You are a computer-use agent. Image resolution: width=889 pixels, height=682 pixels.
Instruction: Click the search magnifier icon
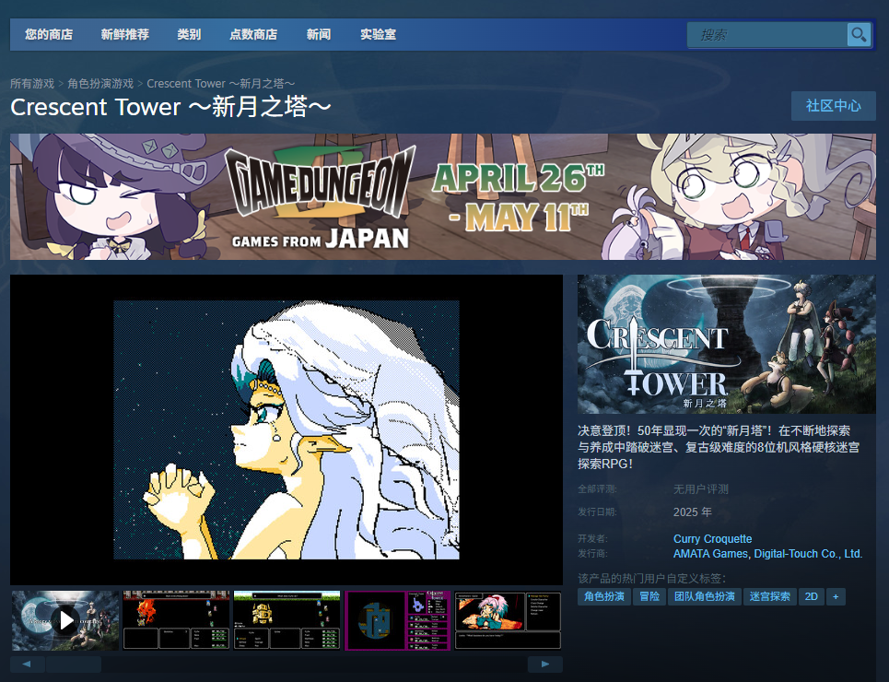point(859,35)
